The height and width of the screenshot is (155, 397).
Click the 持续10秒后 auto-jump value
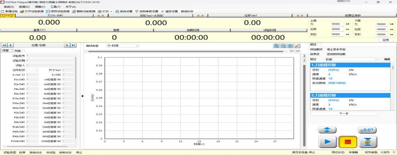[x=337, y=83]
